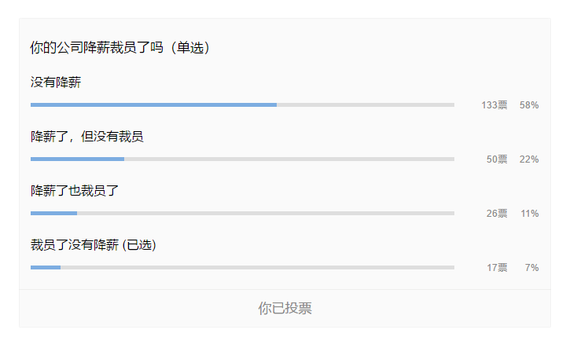Click the 17票 vote count
Image resolution: width=566 pixels, height=348 pixels.
coord(497,268)
